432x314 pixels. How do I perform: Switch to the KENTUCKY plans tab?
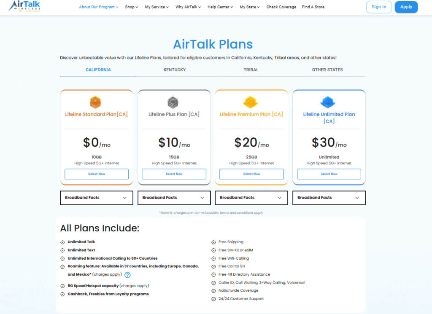click(174, 70)
